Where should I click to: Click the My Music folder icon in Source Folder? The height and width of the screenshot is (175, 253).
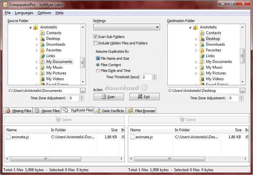(x=42, y=67)
